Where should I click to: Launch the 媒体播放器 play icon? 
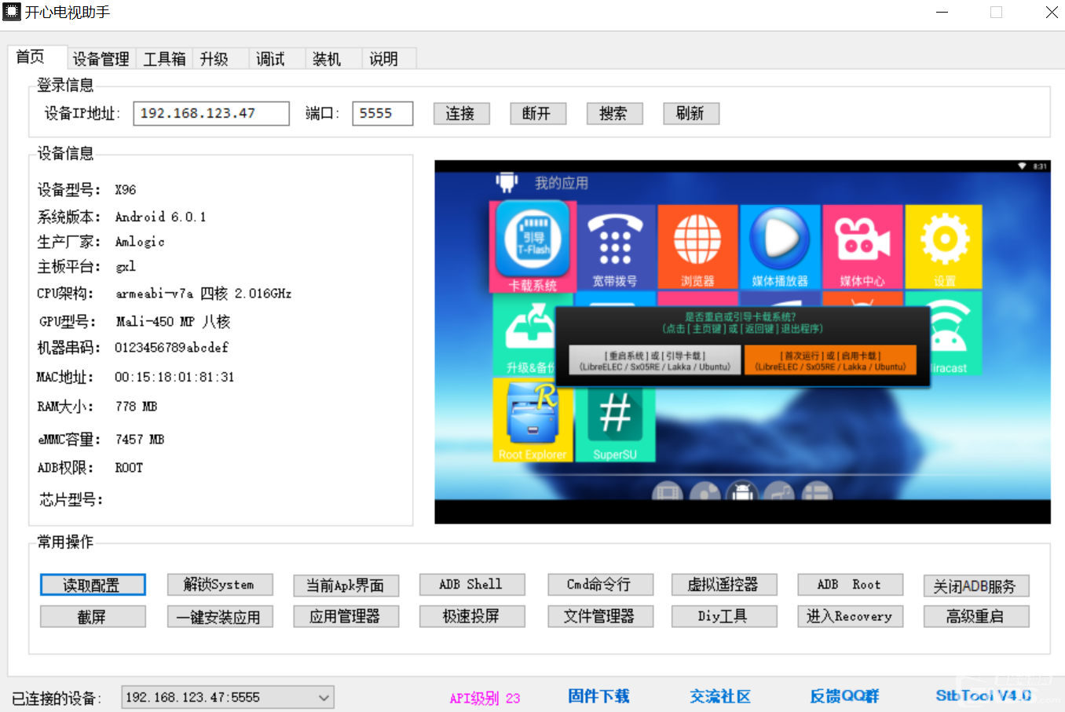coord(780,245)
